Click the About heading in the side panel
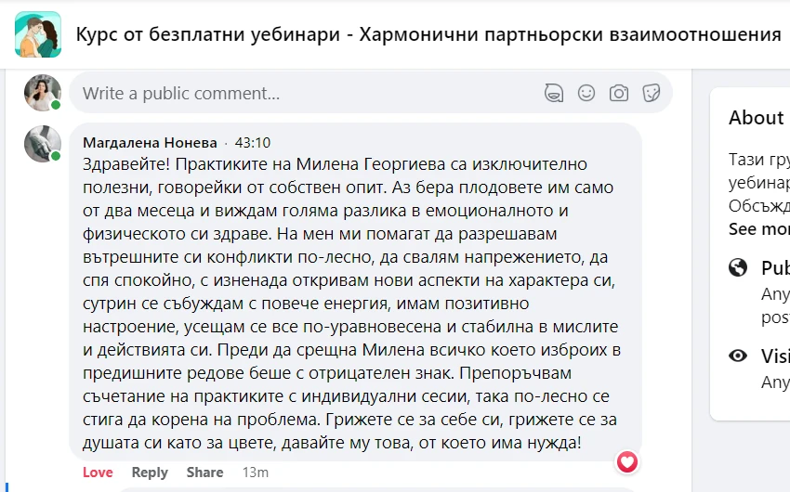 click(756, 118)
